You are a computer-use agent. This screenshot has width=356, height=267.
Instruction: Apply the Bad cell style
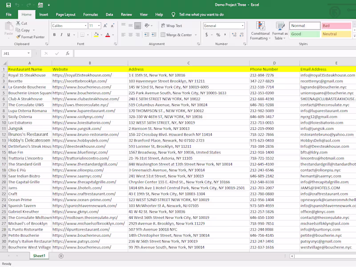click(336, 26)
